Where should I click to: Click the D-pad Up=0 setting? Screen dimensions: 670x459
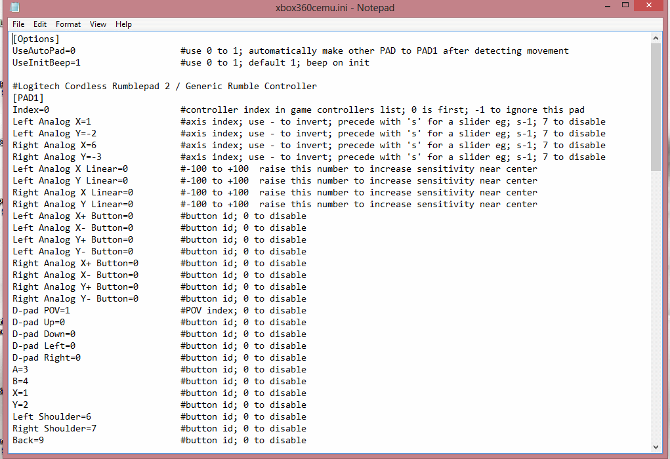tap(39, 323)
